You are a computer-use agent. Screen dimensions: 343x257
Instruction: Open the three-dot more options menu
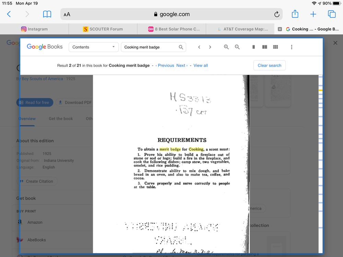[x=291, y=47]
